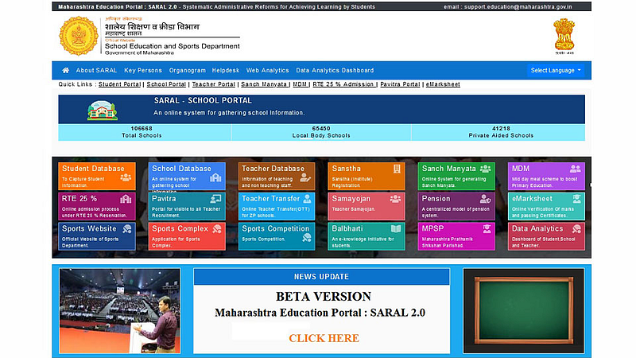Select the MDM tile people icon
The image size is (636, 358).
[575, 169]
